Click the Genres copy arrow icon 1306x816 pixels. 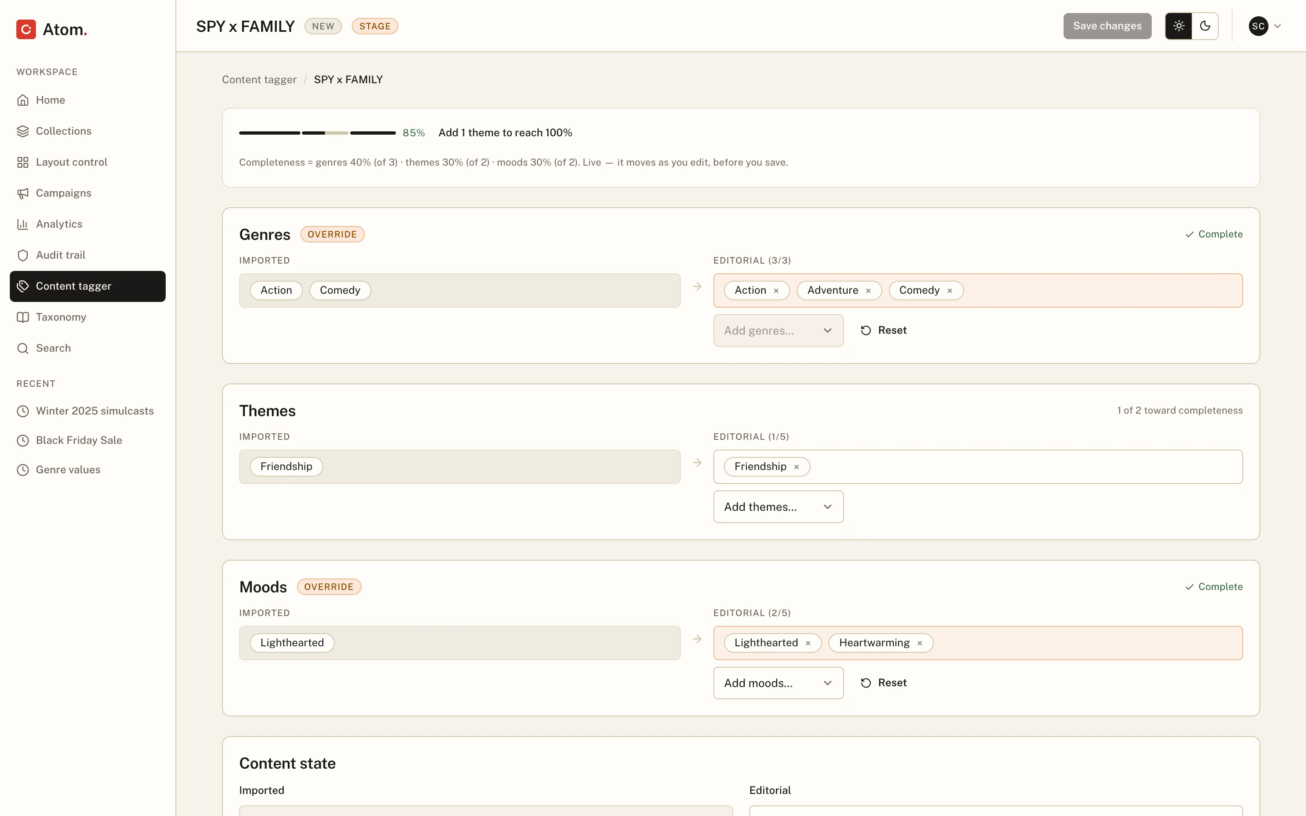[x=697, y=286]
